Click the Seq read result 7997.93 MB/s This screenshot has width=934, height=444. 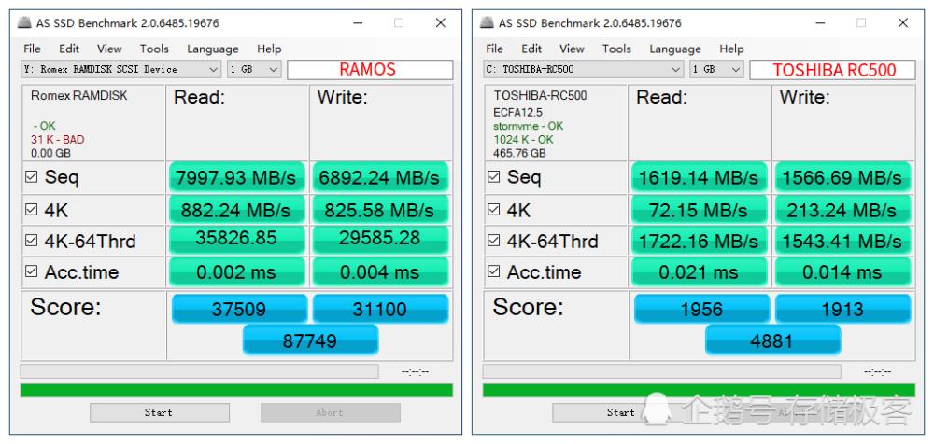coord(237,177)
